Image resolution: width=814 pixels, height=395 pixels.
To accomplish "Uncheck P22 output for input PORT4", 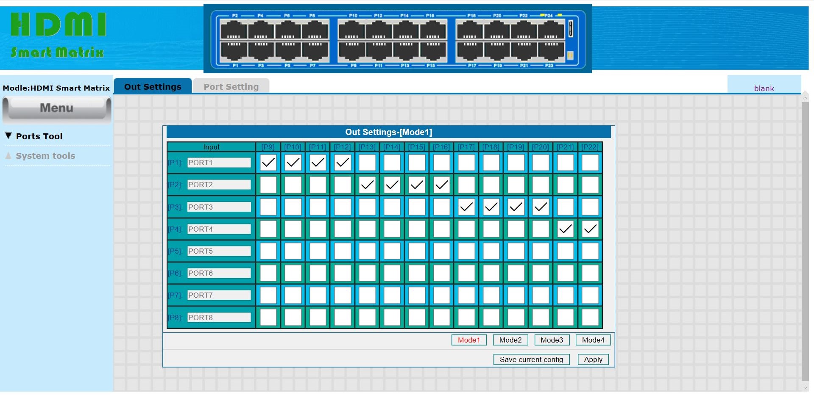I will (x=590, y=229).
